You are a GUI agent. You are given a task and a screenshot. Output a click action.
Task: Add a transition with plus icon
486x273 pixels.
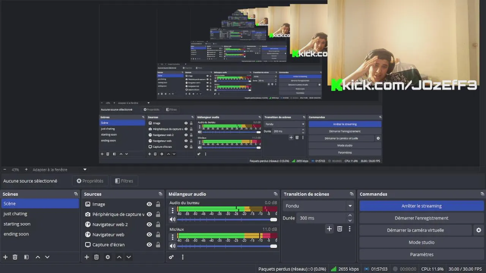click(x=329, y=229)
